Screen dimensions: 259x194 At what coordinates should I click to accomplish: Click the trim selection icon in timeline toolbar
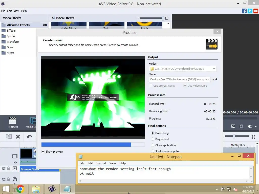9,137
